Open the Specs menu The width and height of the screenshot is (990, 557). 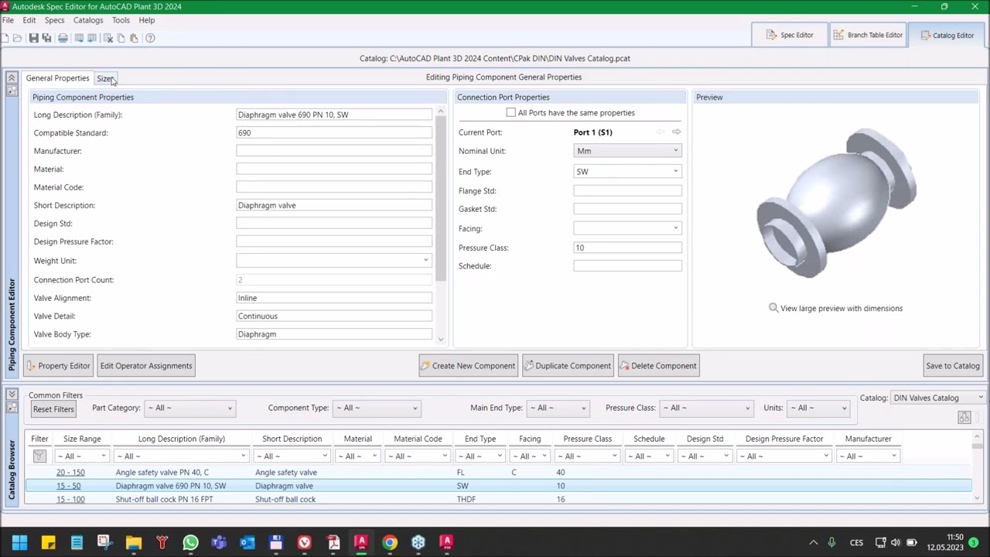tap(54, 20)
